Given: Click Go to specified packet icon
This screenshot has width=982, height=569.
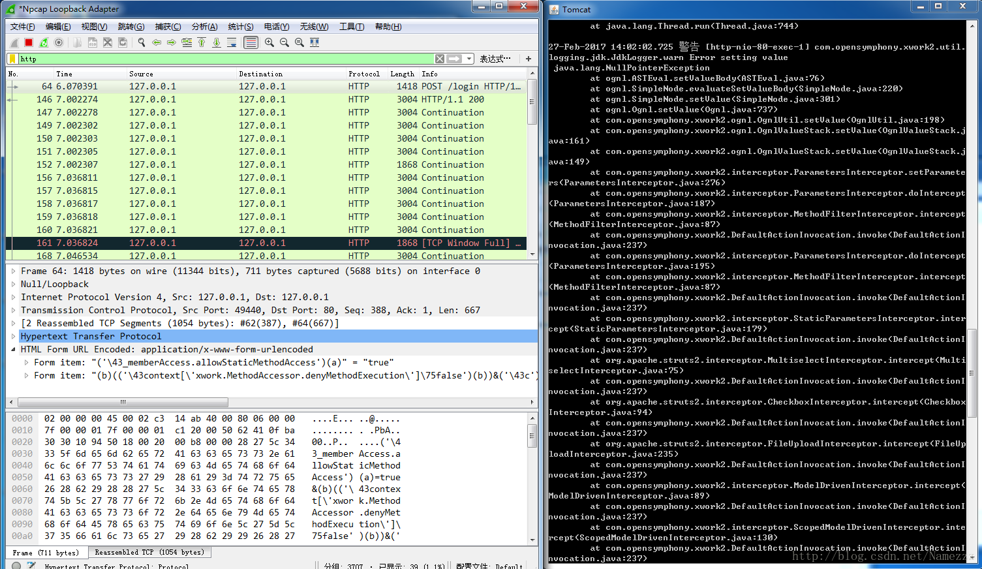Looking at the screenshot, I should click(x=187, y=42).
